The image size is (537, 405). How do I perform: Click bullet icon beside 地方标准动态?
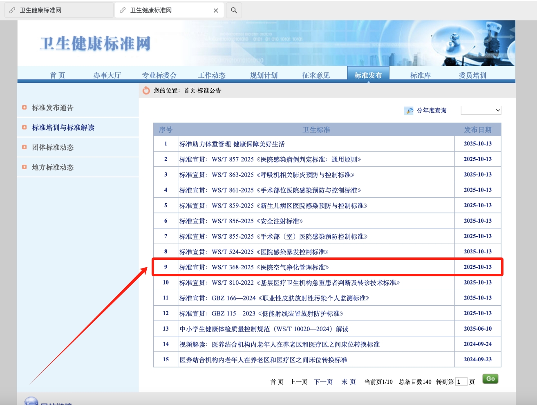[25, 167]
